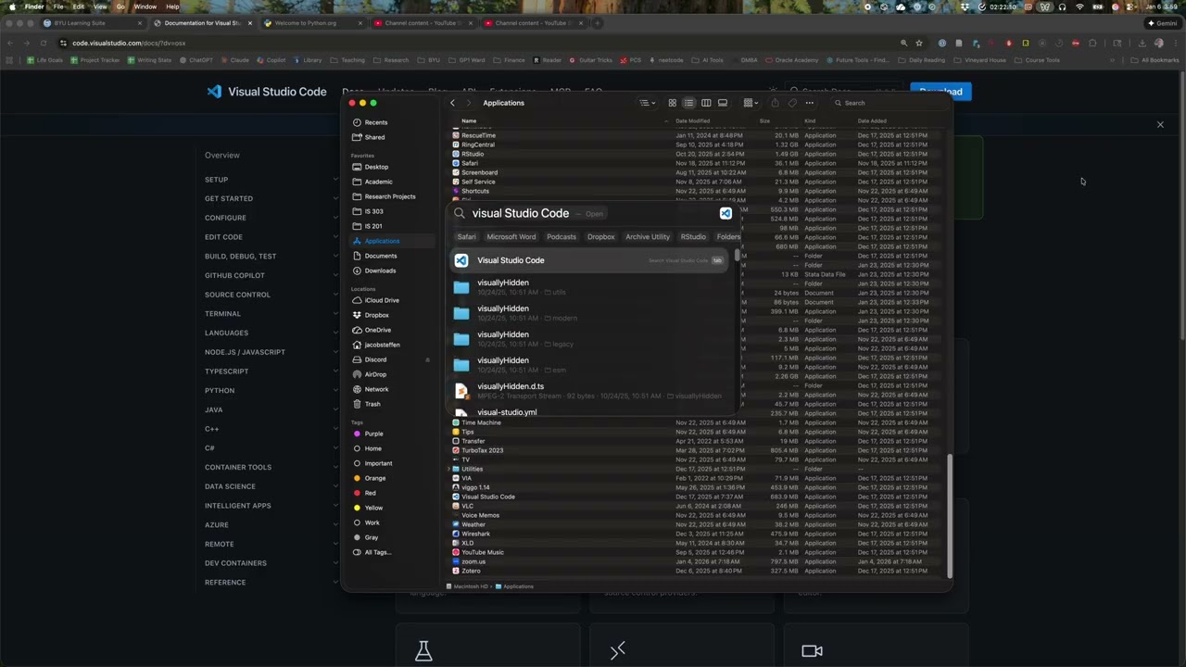Go back in the Finder window
The height and width of the screenshot is (667, 1186).
point(452,103)
